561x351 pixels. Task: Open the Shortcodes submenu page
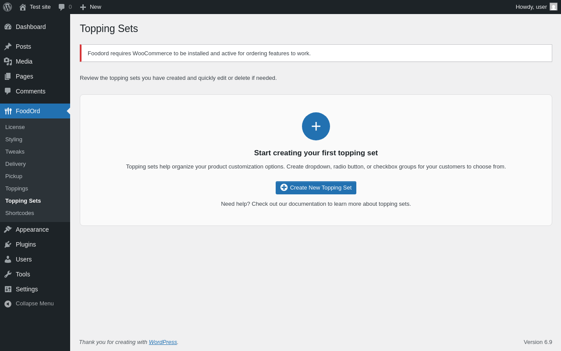[20, 213]
